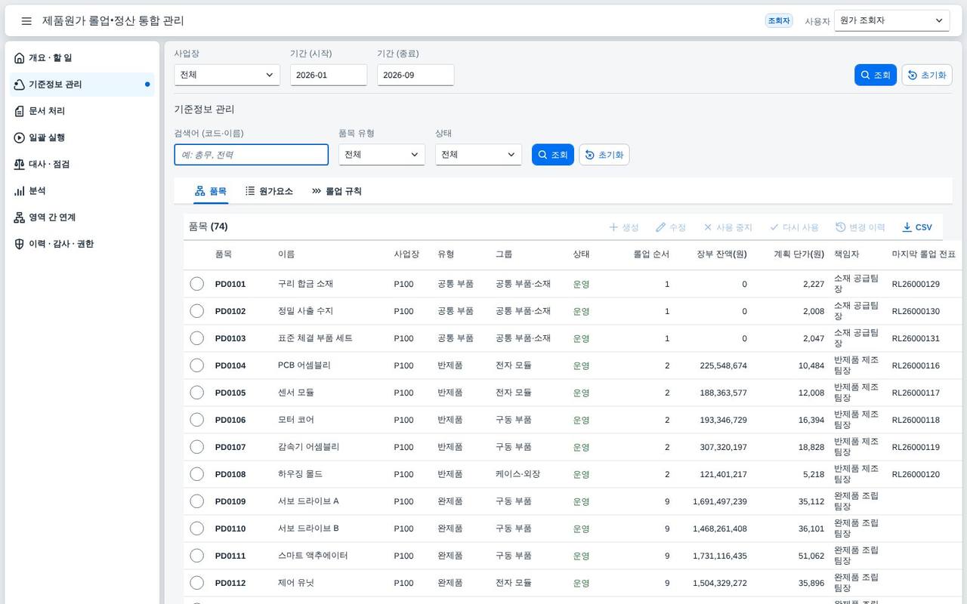This screenshot has height=604, width=967.
Task: Select 기준정보 관리 sidebar icon
Action: point(20,85)
